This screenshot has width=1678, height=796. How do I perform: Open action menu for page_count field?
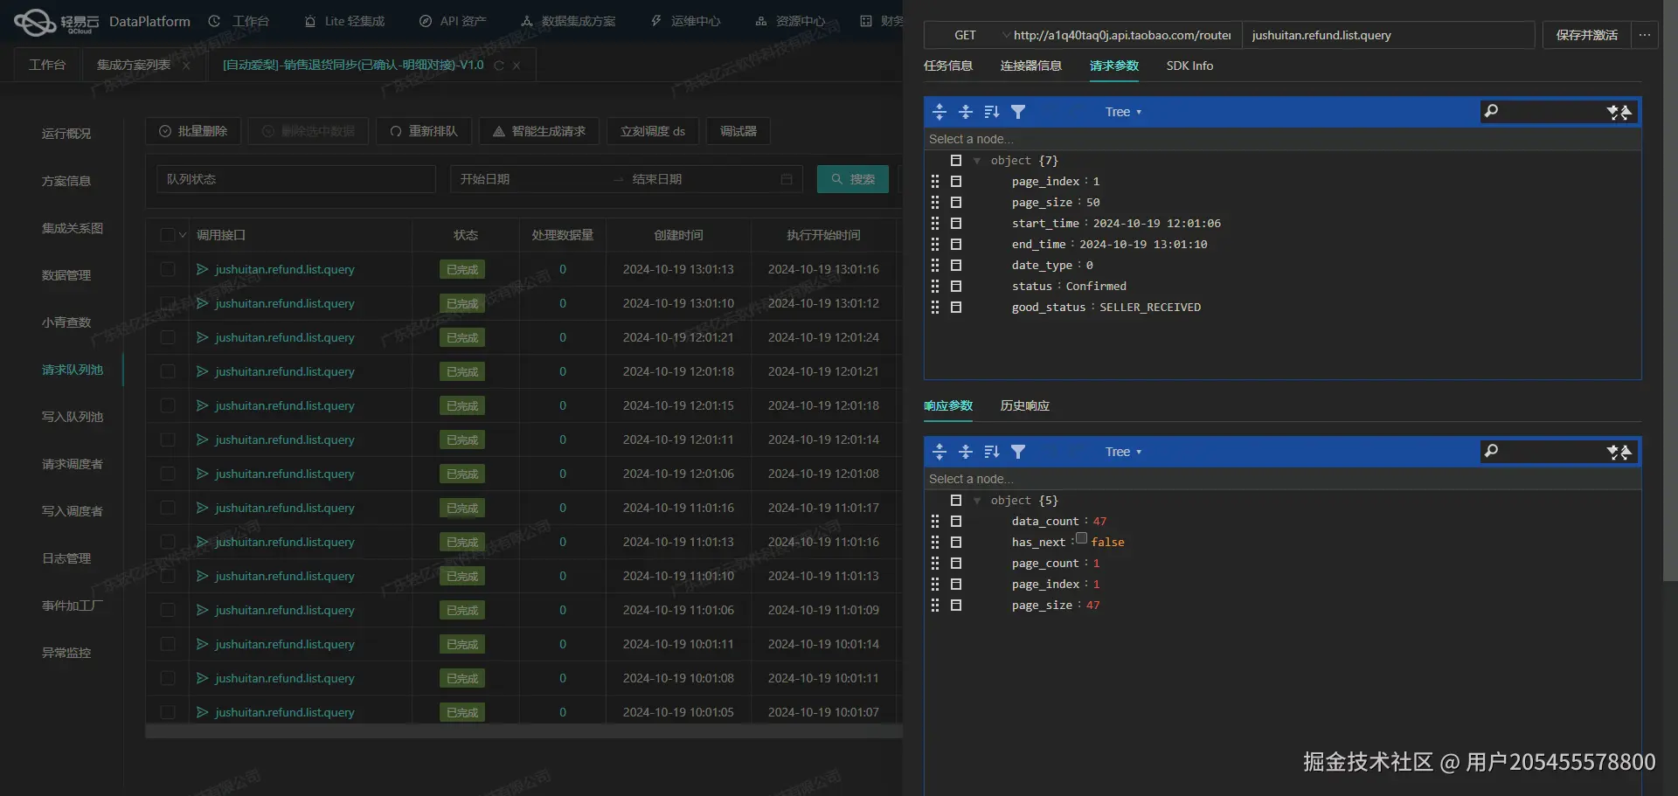pyautogui.click(x=956, y=564)
